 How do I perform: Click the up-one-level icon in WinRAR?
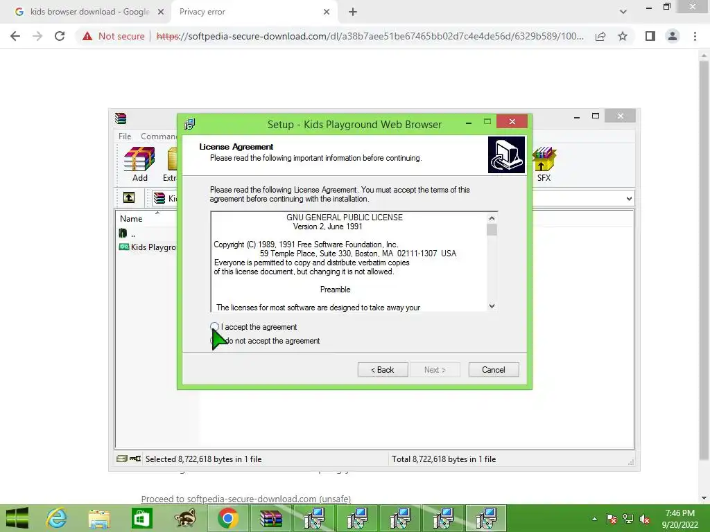[129, 197]
